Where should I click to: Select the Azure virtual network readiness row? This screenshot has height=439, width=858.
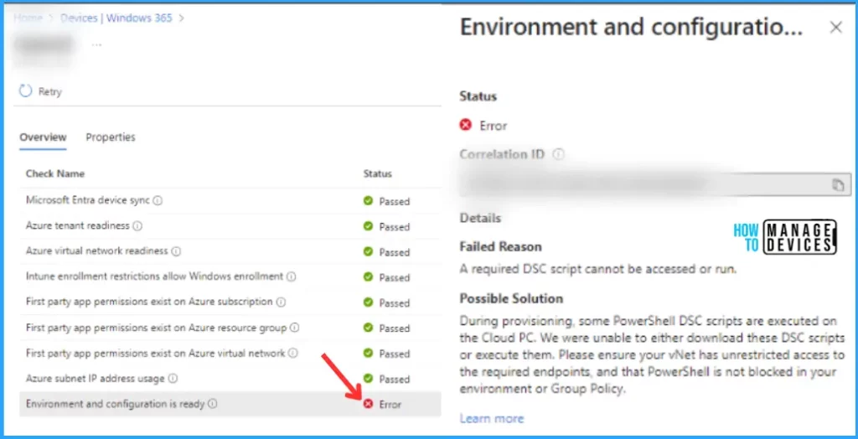click(x=230, y=252)
